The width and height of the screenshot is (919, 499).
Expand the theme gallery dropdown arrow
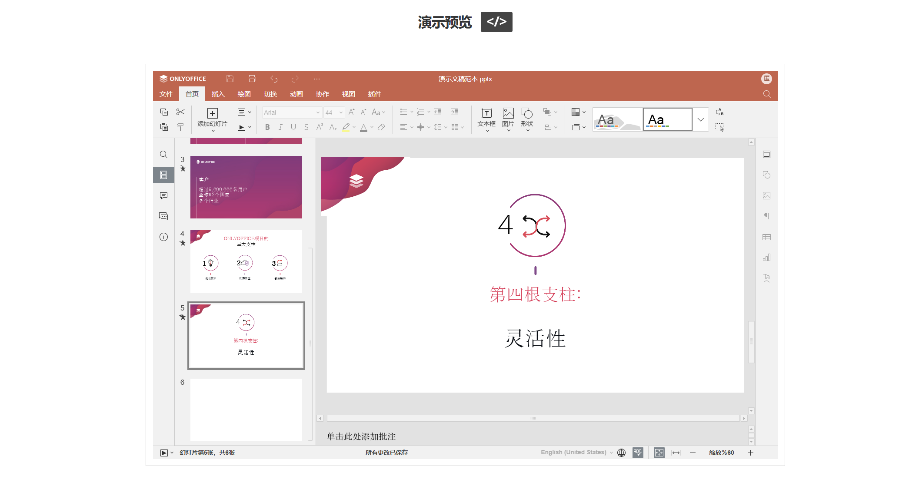[700, 119]
